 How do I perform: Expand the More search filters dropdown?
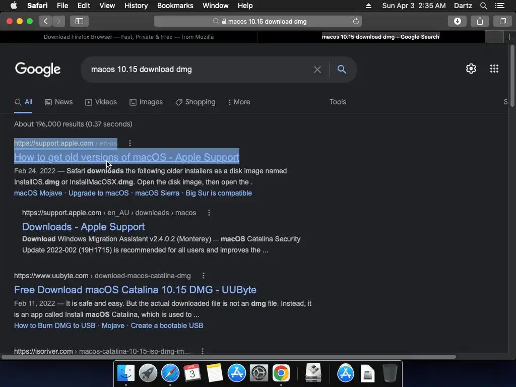pyautogui.click(x=239, y=102)
